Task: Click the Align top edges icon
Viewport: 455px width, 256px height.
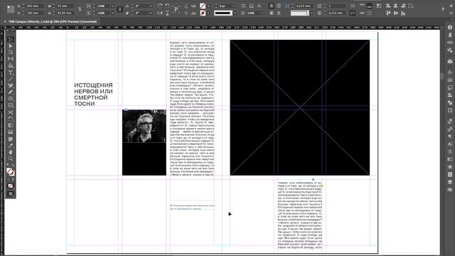Action: 388,13
